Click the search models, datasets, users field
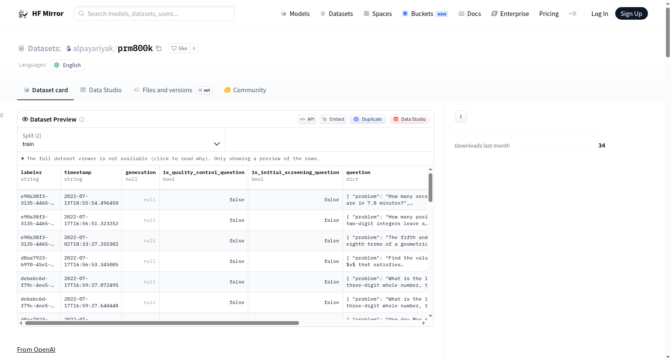671x361 pixels. (154, 13)
